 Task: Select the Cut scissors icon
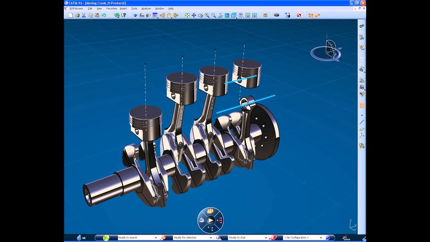84,15
